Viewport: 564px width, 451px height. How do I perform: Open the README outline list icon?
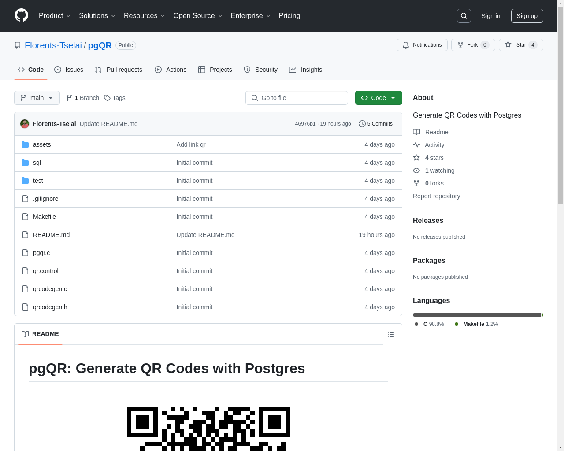[390, 334]
